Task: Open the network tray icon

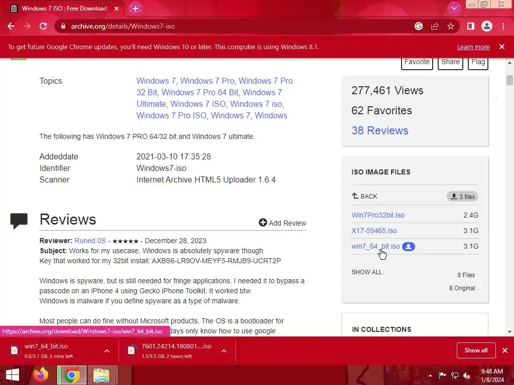Action: (x=455, y=375)
